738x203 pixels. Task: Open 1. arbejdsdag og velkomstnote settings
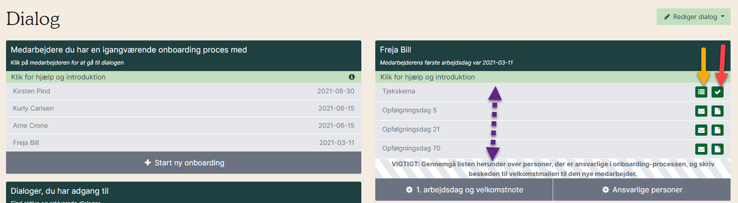(464, 190)
